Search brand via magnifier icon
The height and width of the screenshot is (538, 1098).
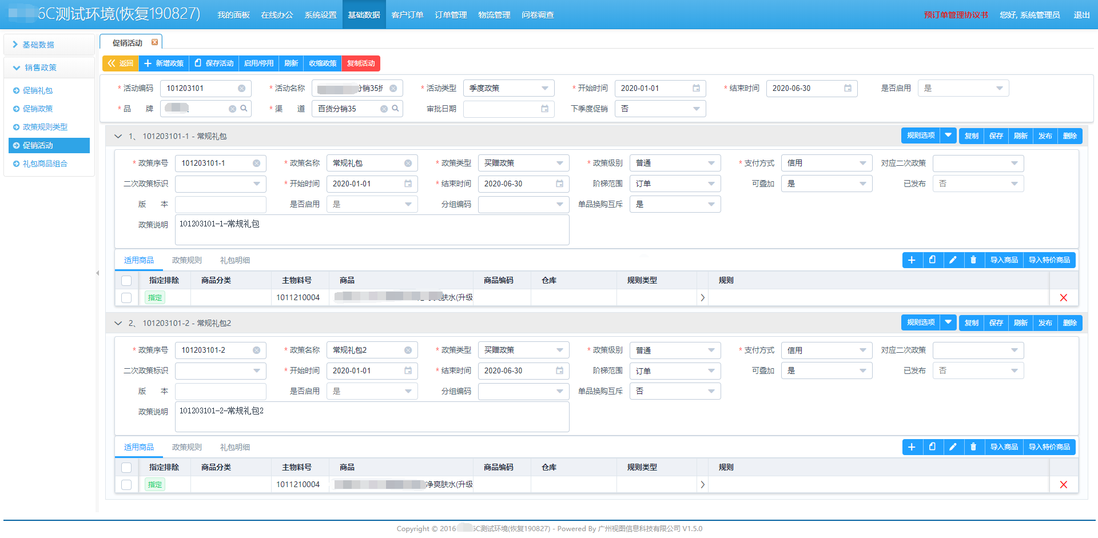click(x=244, y=109)
